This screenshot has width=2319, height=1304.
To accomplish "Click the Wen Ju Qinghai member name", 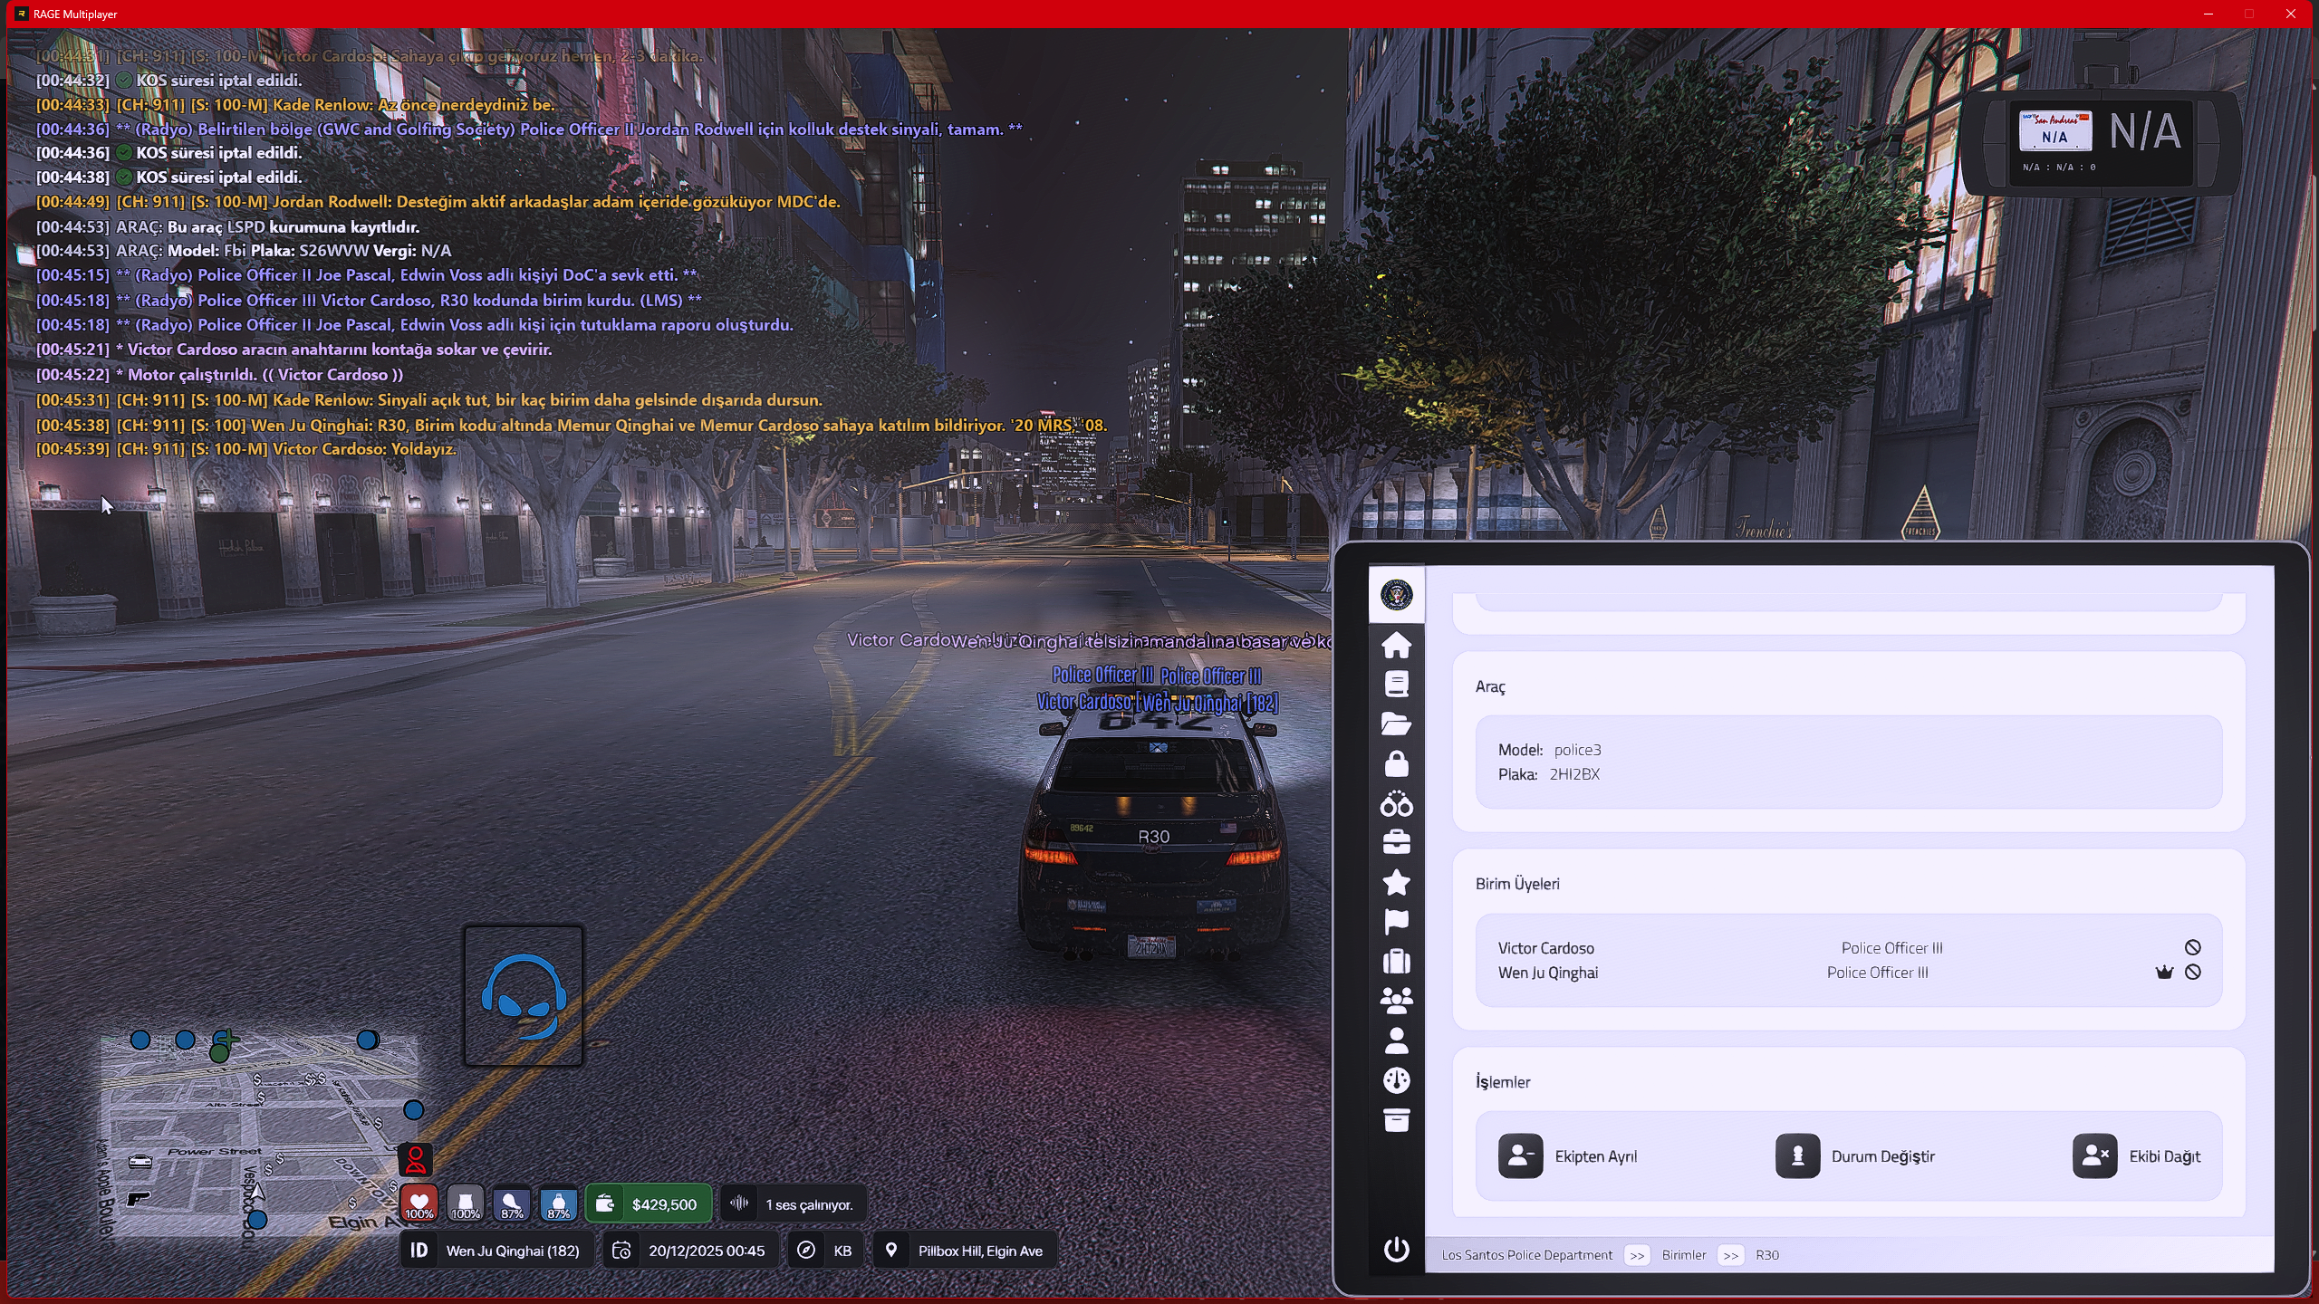I will [x=1548, y=973].
